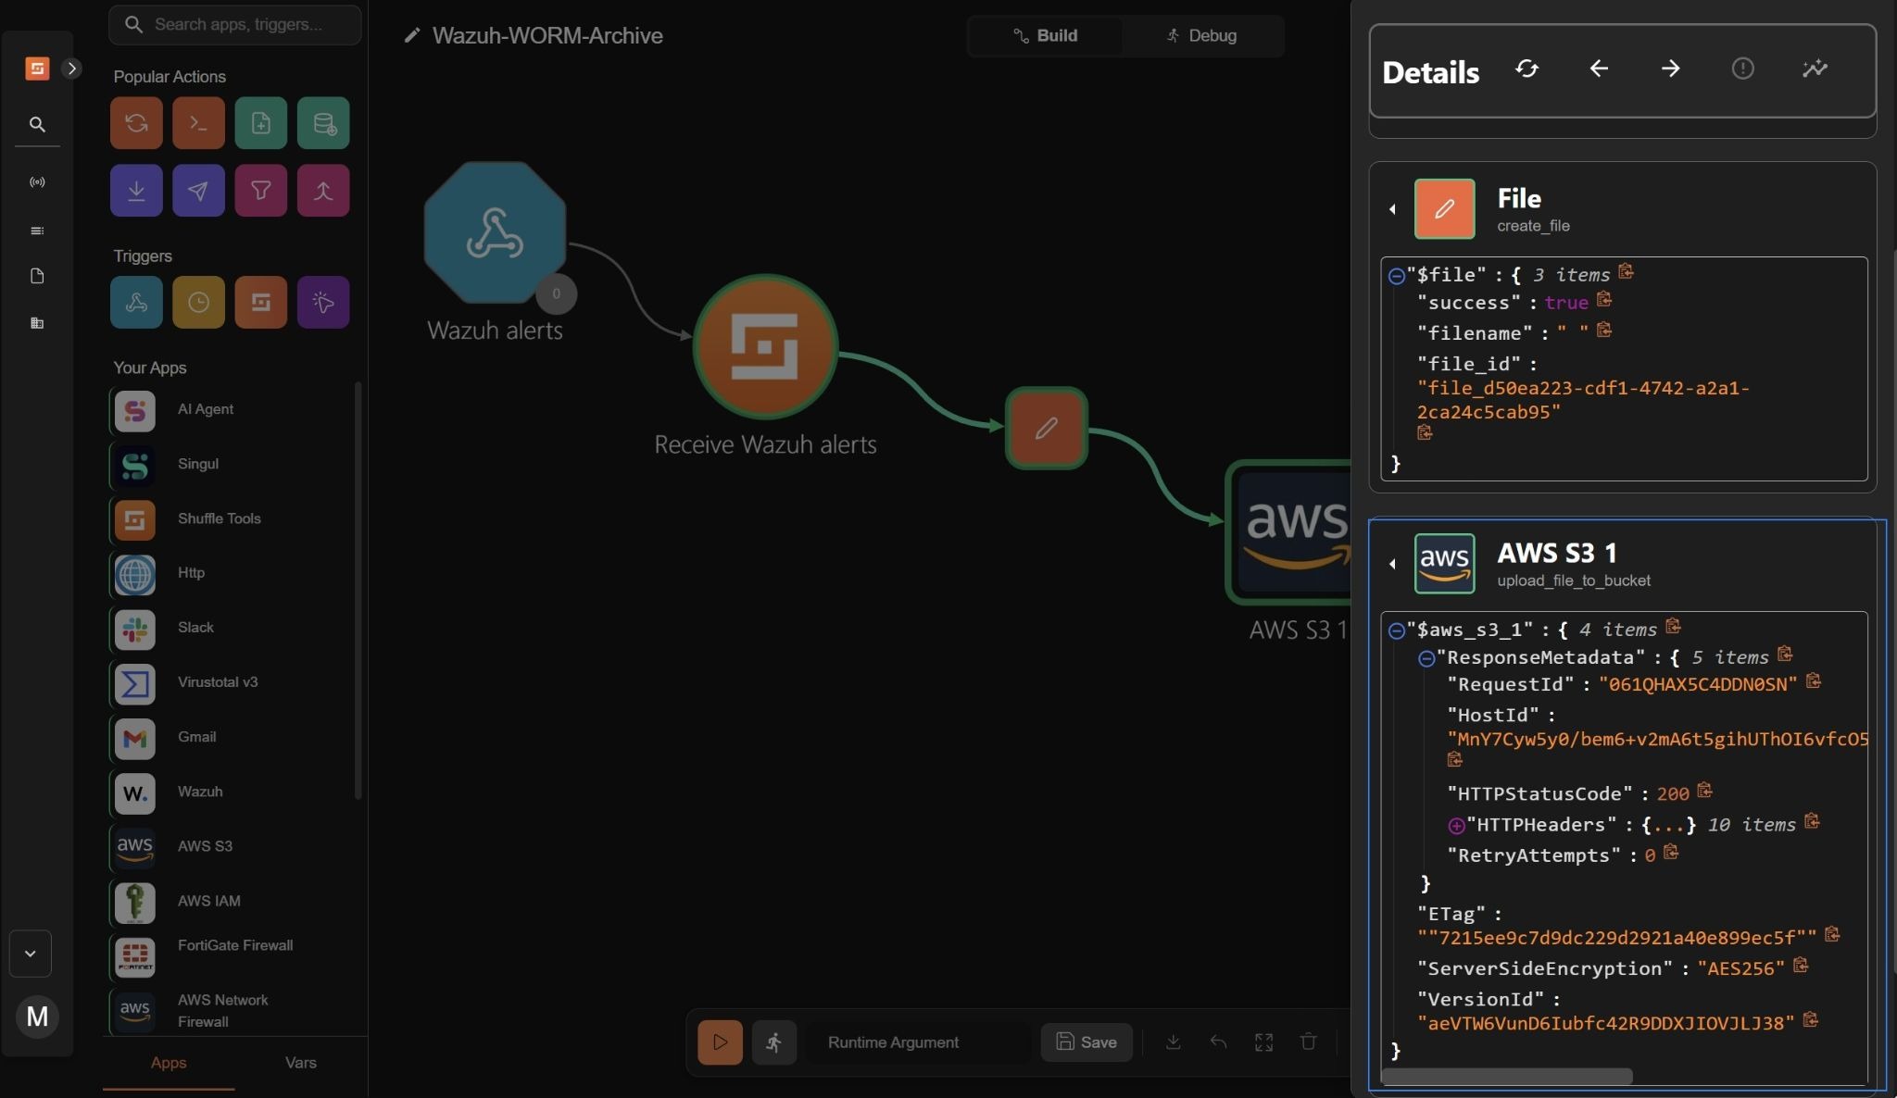Select the AWS S3 app in list
Screen dimensions: 1897x1098
coord(230,846)
